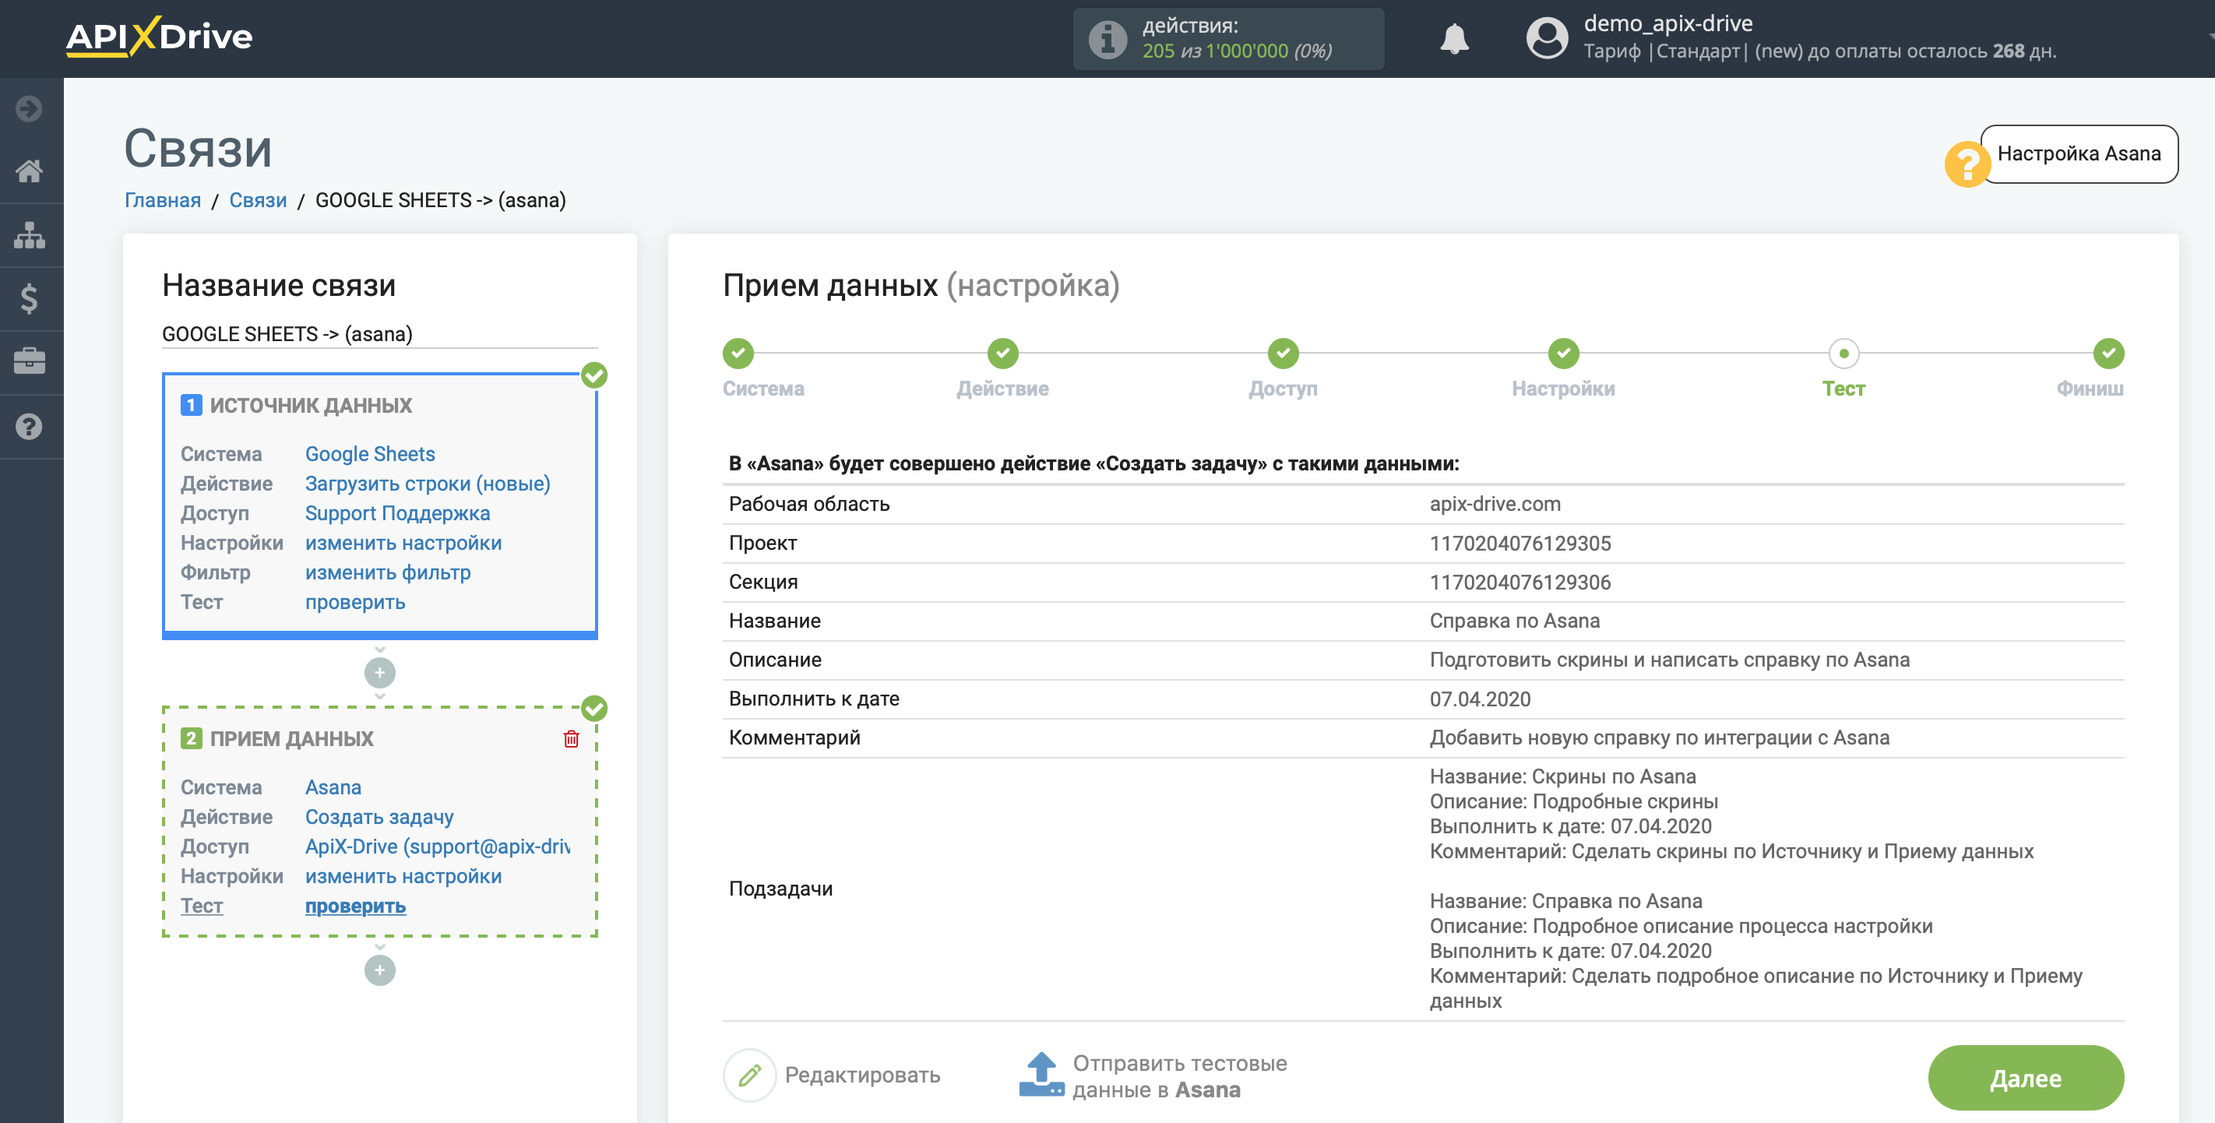Click изменить настройки in data receiver
Image resolution: width=2215 pixels, height=1123 pixels.
[x=403, y=876]
